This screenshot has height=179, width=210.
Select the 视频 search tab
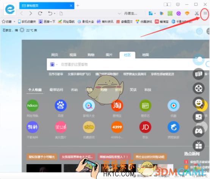click(x=73, y=55)
